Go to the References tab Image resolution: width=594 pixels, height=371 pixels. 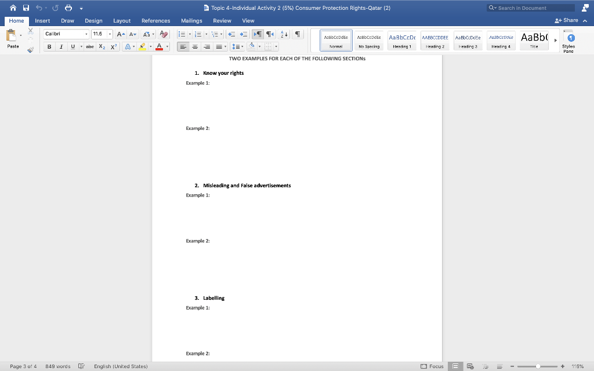coord(155,21)
